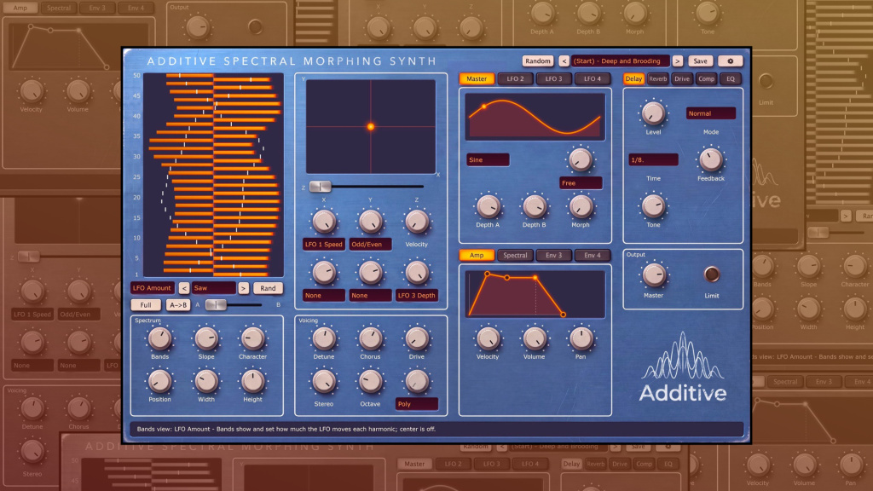
Task: Switch to the Master LFO tab
Action: click(x=477, y=79)
